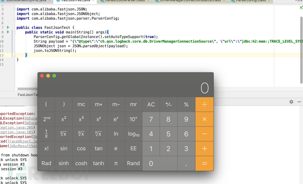Select the divide operator on Calculator
Screen dimensions: 303x184
[x=205, y=105]
